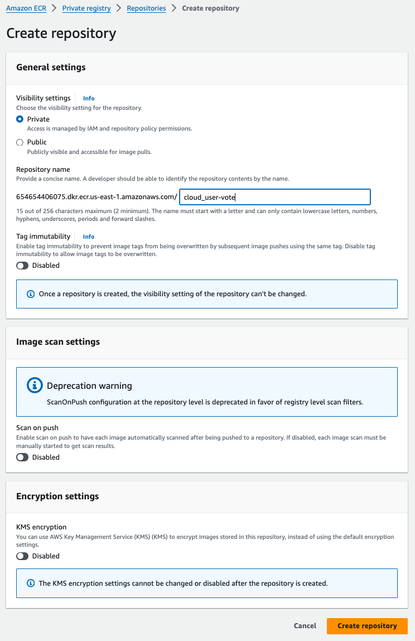Turn on the Scan on push toggle
The width and height of the screenshot is (415, 641).
tap(22, 457)
